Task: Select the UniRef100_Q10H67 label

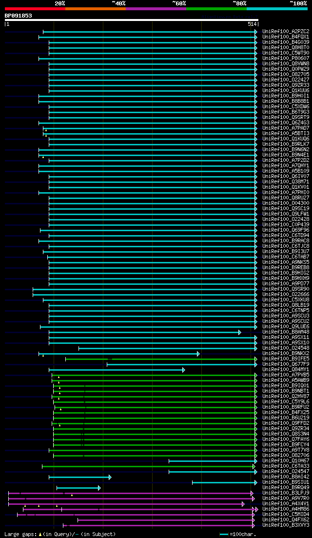Action: [286, 461]
